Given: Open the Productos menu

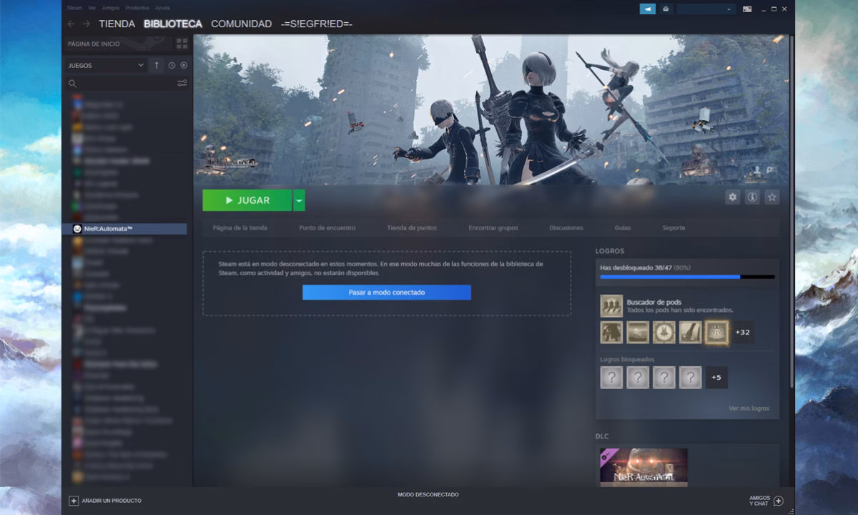Looking at the screenshot, I should click(137, 8).
